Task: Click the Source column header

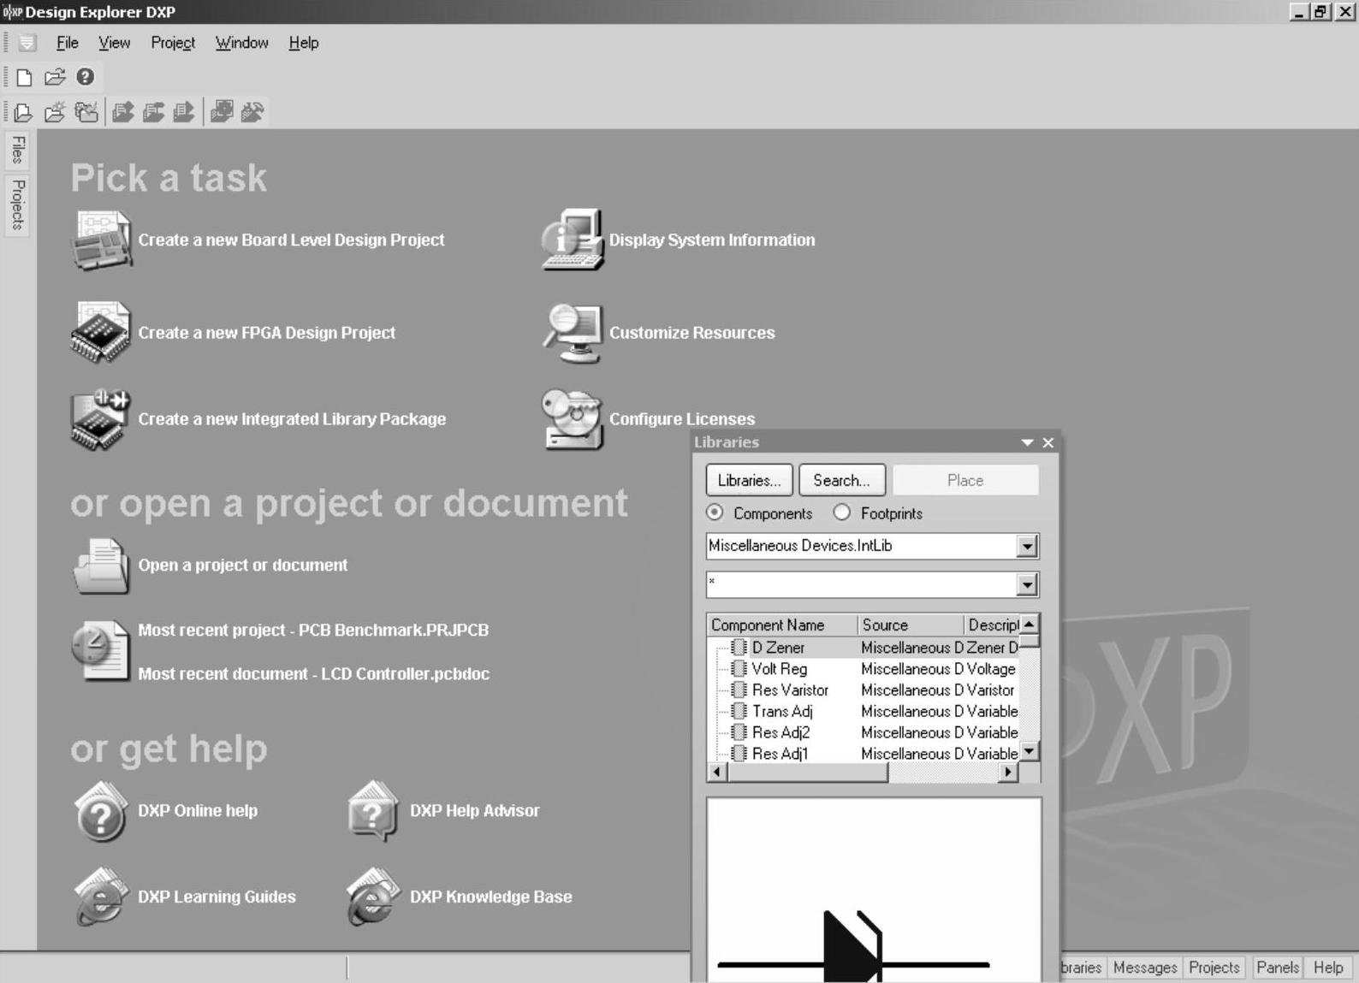Action: (911, 625)
